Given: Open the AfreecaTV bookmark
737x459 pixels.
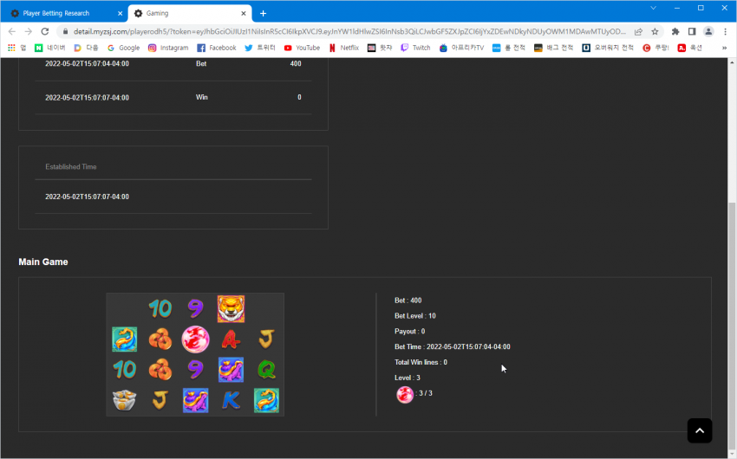Looking at the screenshot, I should pyautogui.click(x=461, y=48).
